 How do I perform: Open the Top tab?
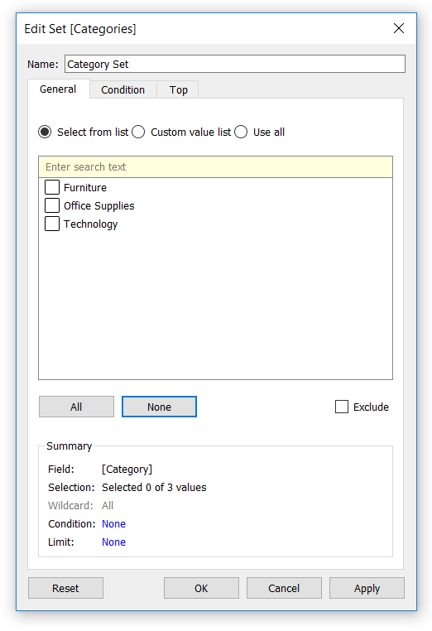click(178, 89)
